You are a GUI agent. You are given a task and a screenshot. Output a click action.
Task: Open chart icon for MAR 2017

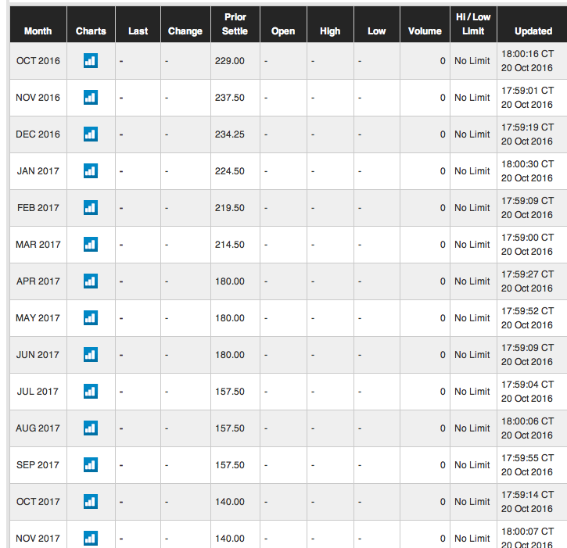pos(91,245)
